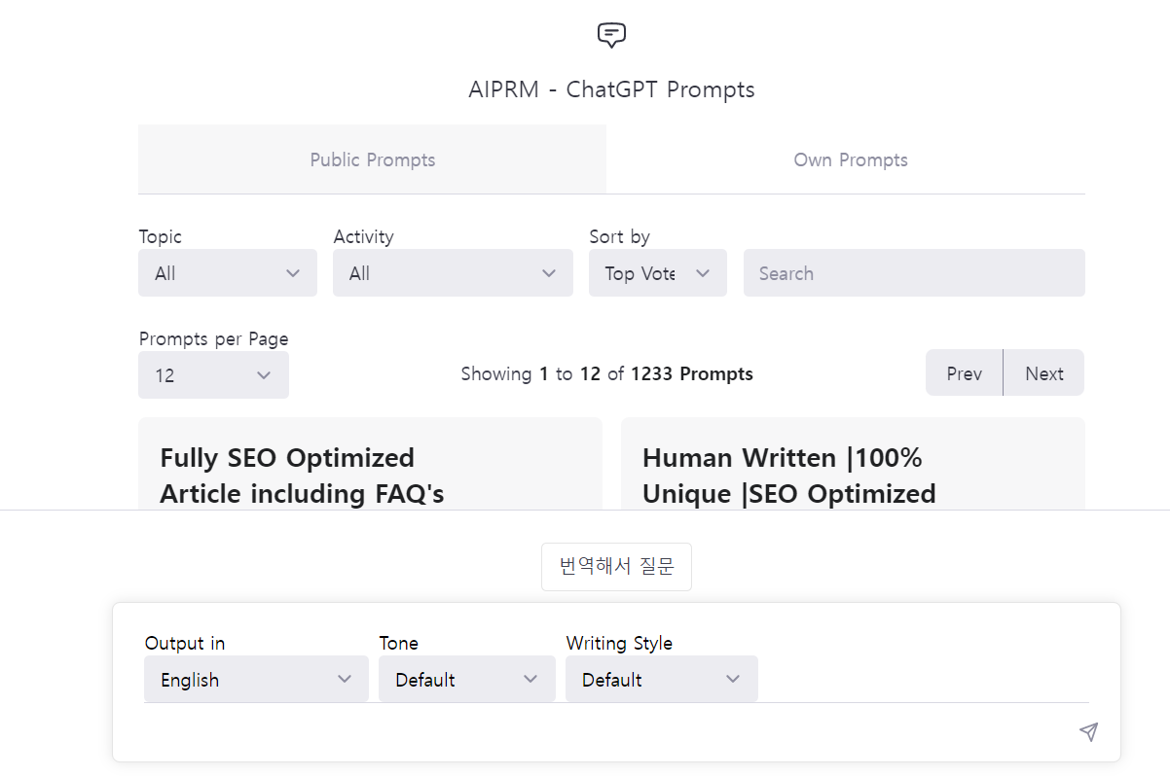Click the Showing 1 to 12 prompts count
The height and width of the screenshot is (777, 1170).
coord(606,373)
